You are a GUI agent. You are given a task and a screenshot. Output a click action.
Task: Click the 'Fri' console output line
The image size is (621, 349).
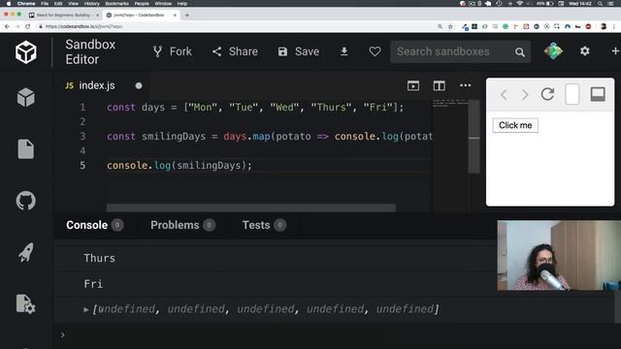click(93, 284)
